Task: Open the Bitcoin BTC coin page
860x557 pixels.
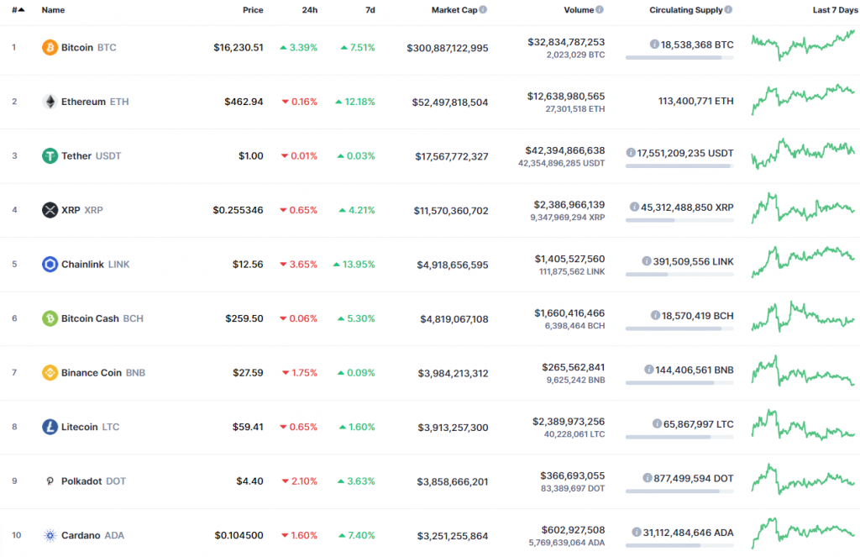Action: click(88, 48)
